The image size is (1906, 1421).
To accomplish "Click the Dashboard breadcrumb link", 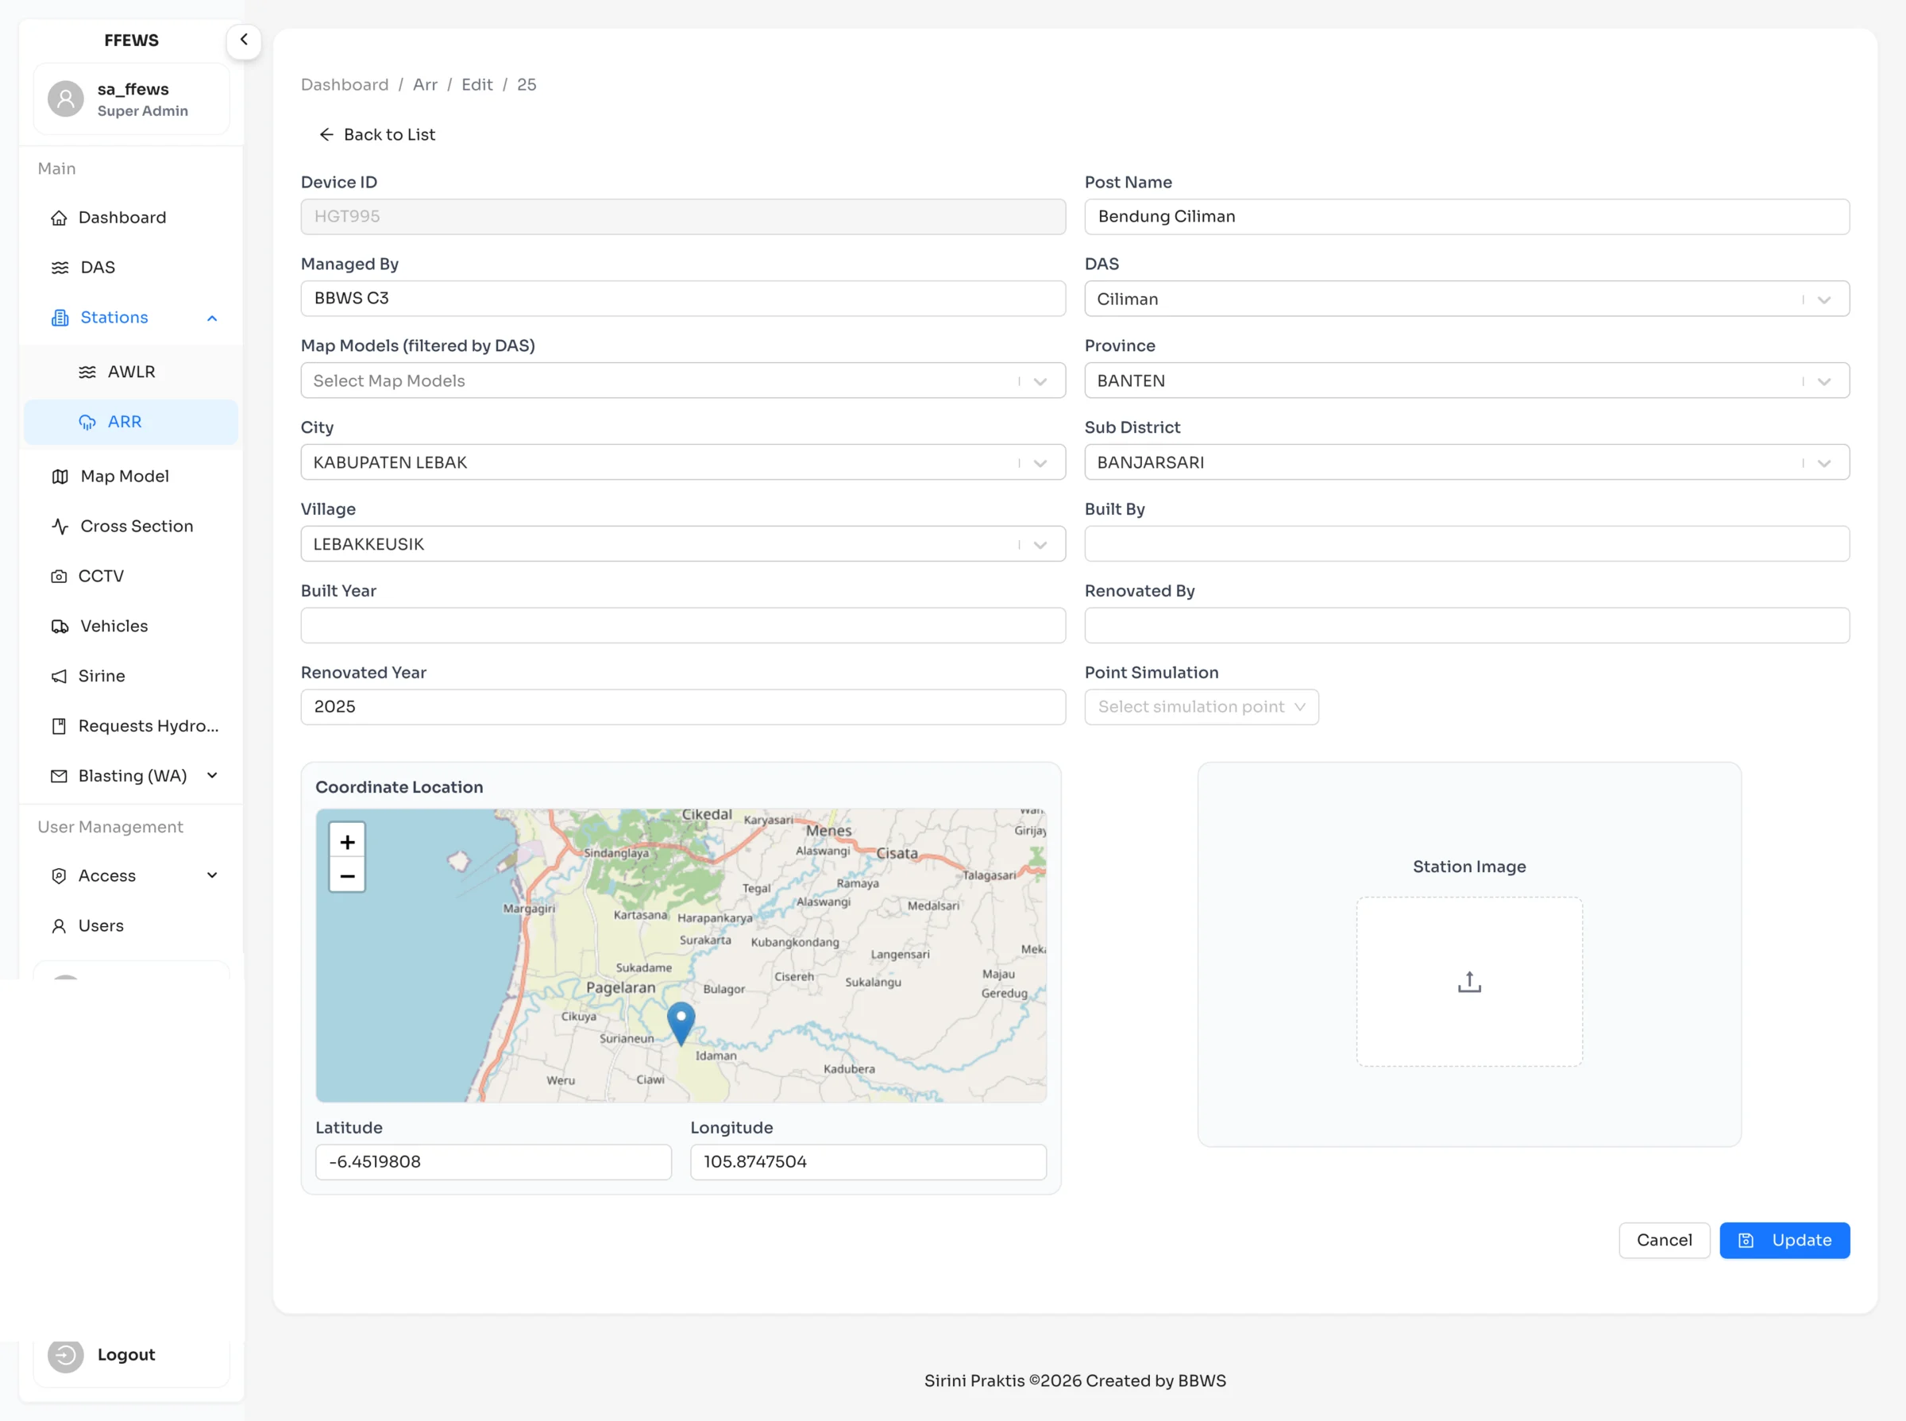I will (345, 84).
